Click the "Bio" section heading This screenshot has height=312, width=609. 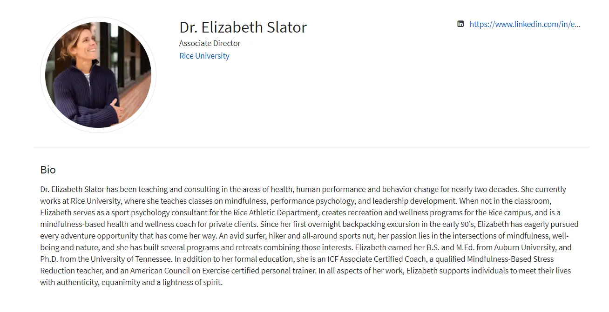(x=48, y=170)
